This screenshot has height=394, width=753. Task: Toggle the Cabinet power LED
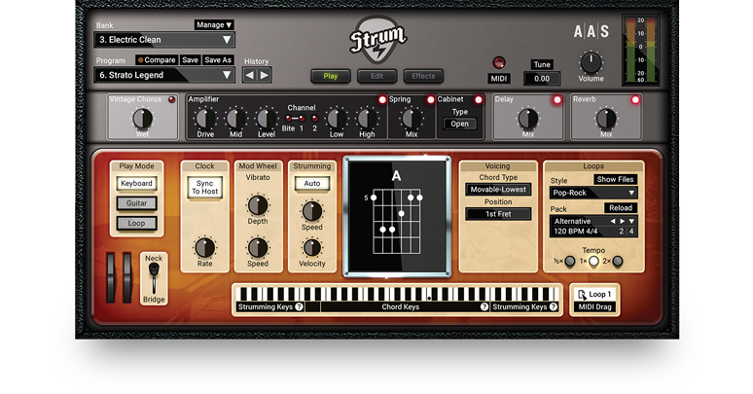(x=479, y=99)
